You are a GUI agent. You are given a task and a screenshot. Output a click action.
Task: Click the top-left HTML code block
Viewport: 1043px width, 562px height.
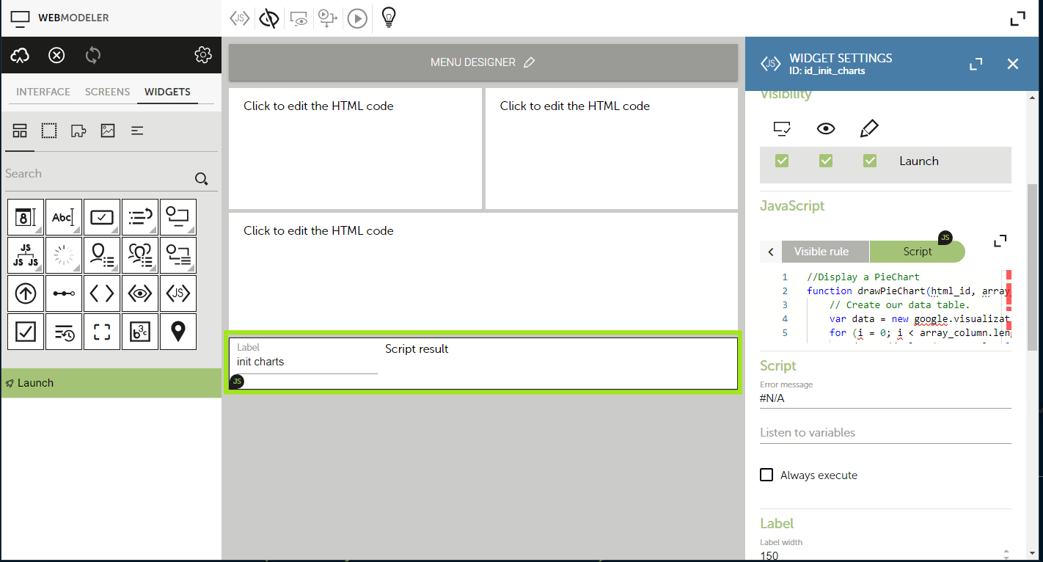(x=355, y=149)
